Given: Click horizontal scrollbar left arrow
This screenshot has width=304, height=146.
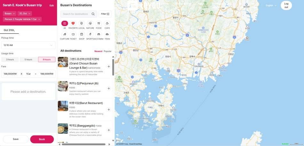Looking at the screenshot, I should pos(60,144).
